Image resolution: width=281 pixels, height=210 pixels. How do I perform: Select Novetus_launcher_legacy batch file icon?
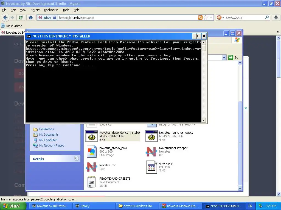(151, 136)
